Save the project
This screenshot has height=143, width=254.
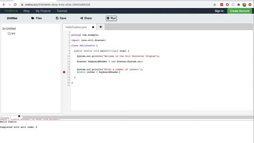(61, 18)
